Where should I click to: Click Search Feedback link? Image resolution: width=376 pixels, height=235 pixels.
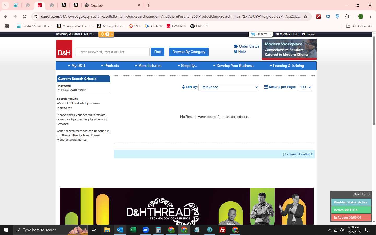(298, 154)
